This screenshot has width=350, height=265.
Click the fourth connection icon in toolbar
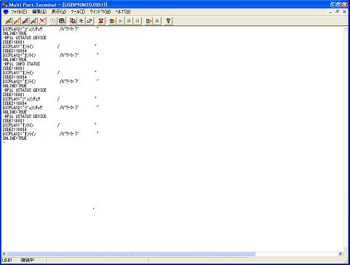pos(34,21)
